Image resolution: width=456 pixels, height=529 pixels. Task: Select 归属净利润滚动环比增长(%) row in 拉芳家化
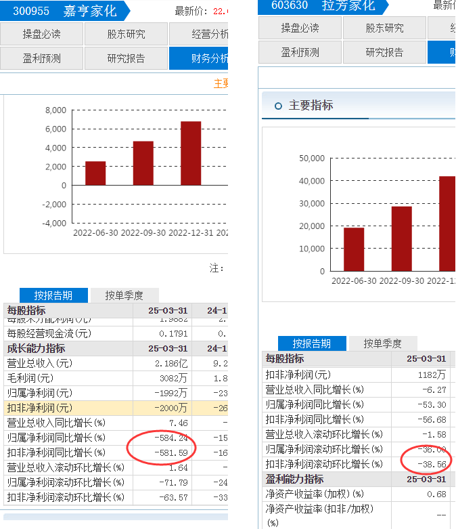coord(359,449)
